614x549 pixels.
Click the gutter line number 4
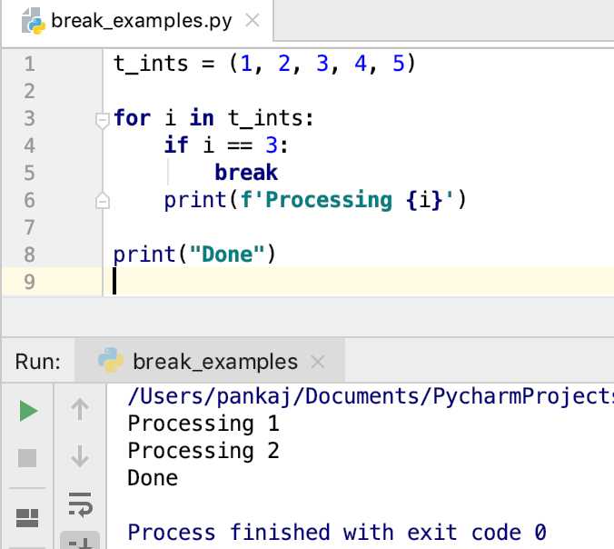[x=29, y=145]
